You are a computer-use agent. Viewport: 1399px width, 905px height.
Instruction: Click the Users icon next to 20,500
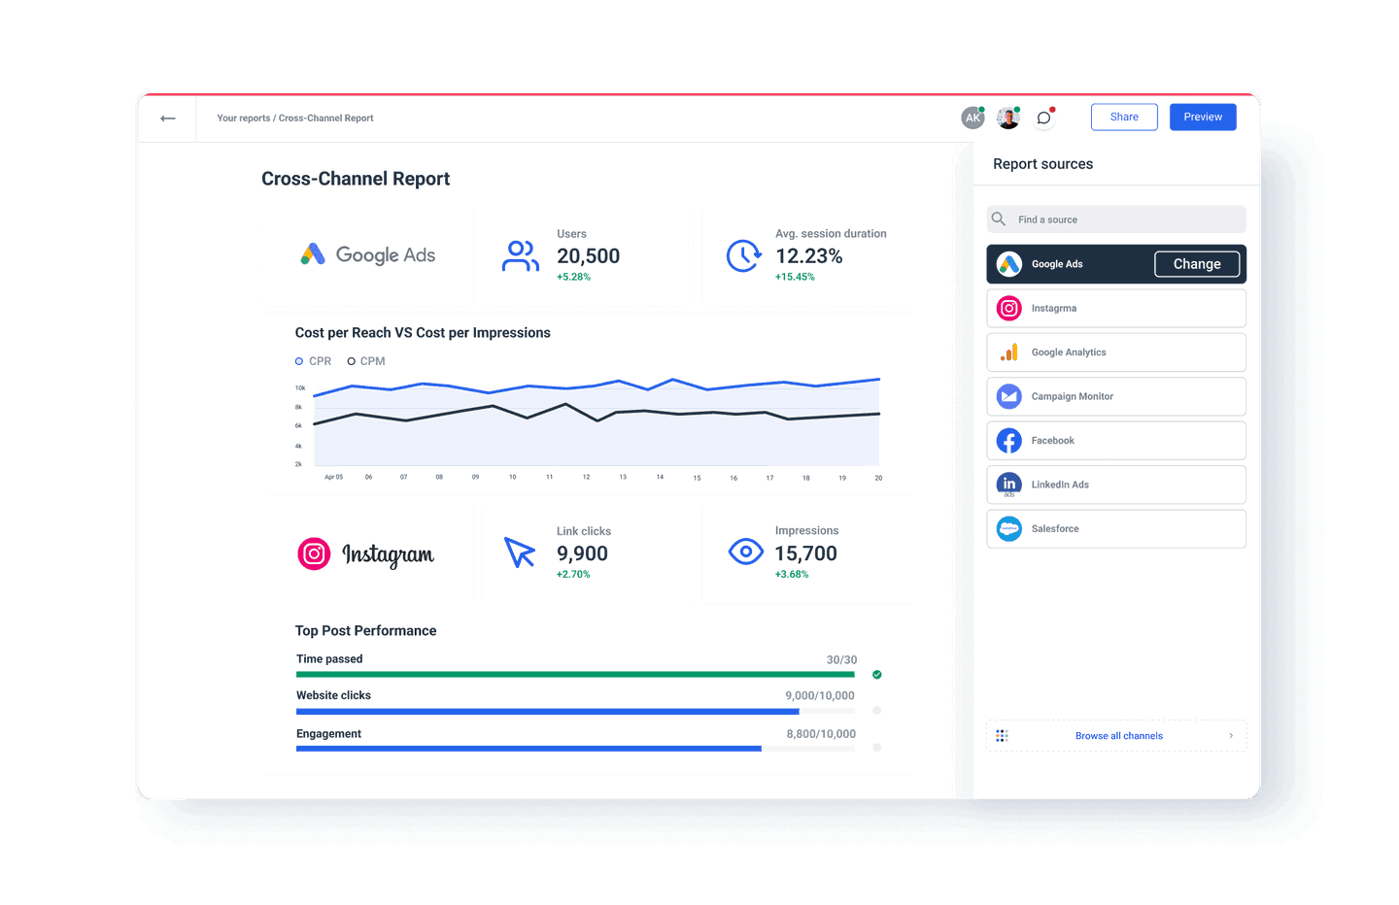click(520, 255)
